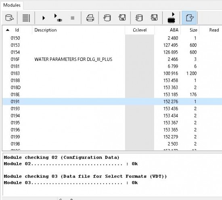Image resolution: width=222 pixels, height=200 pixels.
Task: Click ABA value 153 185
Action: tap(171, 94)
